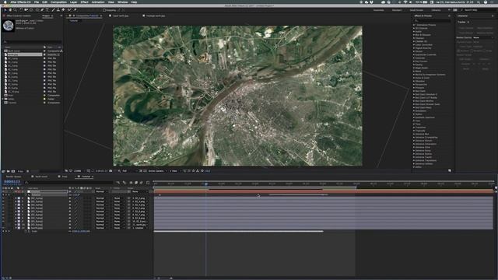Viewport: 498px width, 280px height.
Task: Expand the Audio effects category
Action: [x=414, y=31]
